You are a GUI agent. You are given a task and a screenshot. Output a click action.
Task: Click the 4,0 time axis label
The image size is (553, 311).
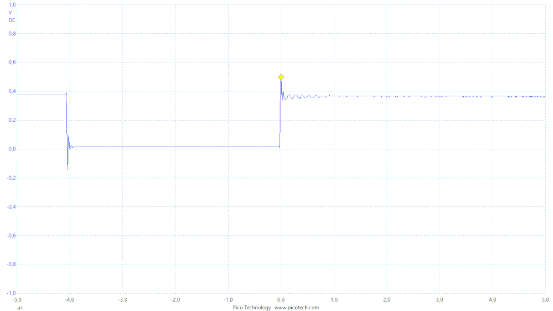(x=492, y=300)
